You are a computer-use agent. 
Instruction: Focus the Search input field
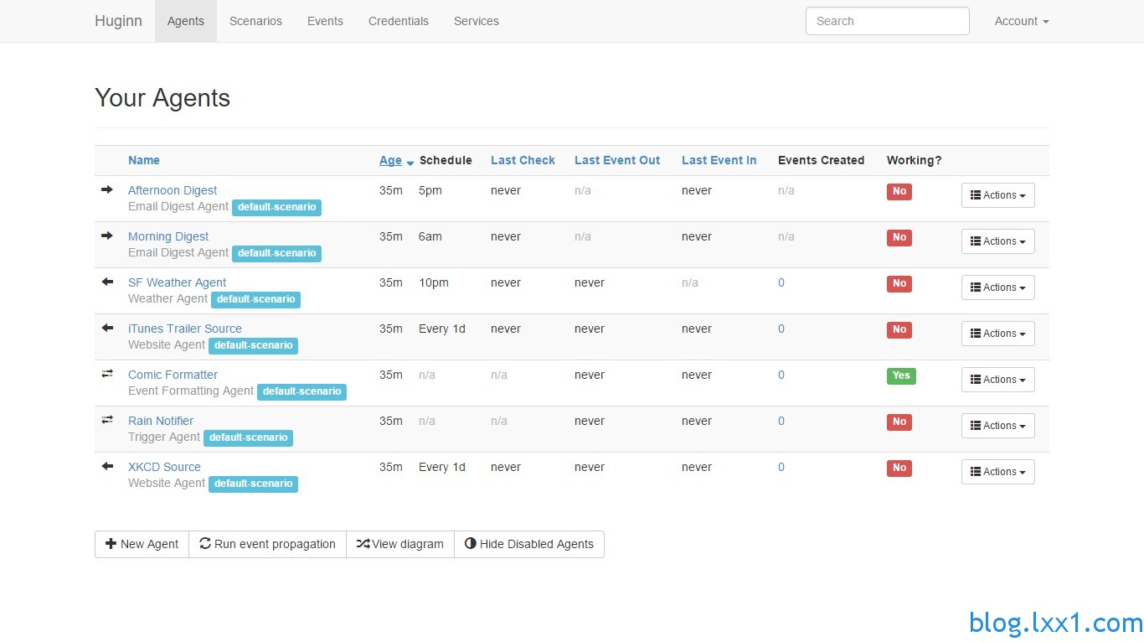pos(888,21)
